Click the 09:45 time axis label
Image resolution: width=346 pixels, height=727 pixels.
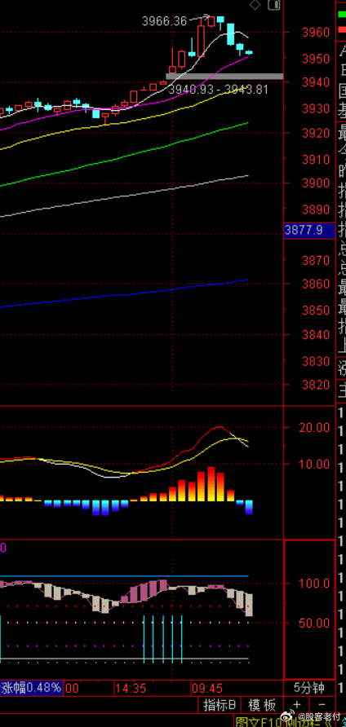[207, 688]
